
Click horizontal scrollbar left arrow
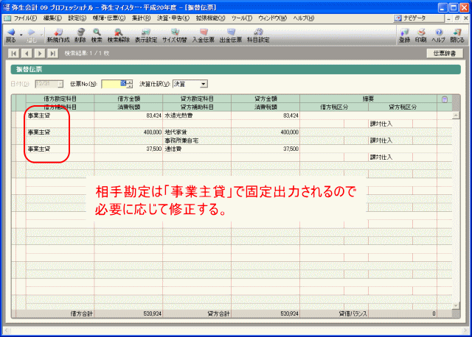pos(7,330)
